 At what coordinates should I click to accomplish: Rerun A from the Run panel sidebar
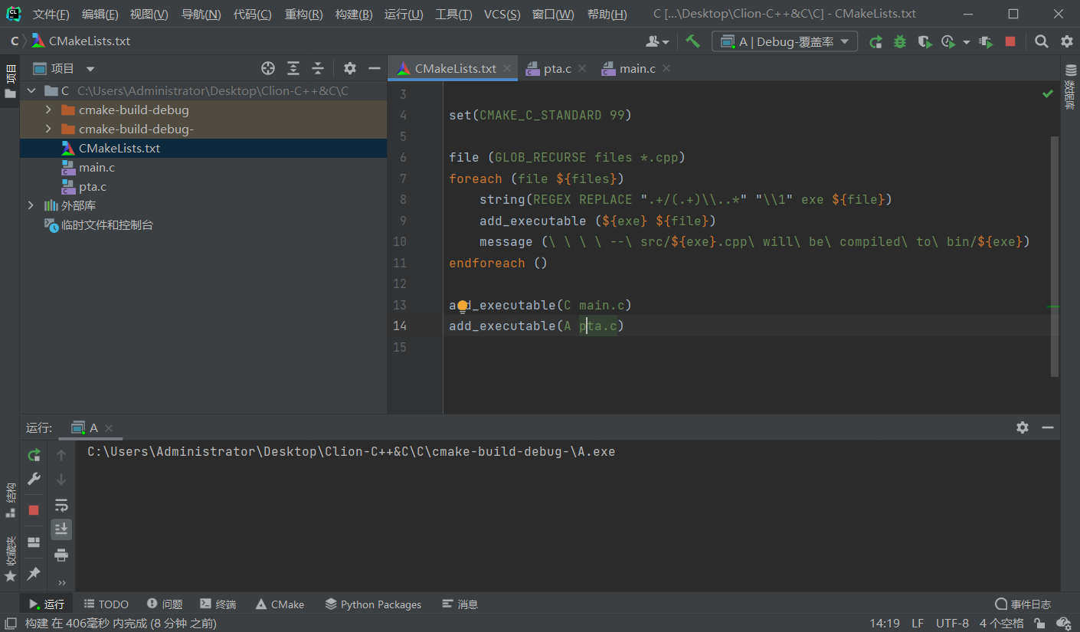(x=34, y=456)
